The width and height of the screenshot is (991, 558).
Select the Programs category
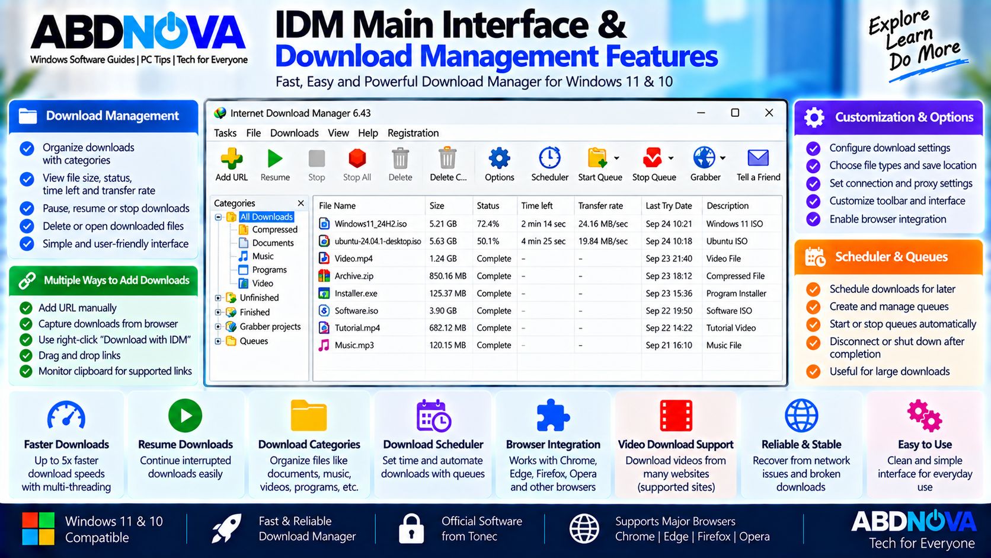269,269
